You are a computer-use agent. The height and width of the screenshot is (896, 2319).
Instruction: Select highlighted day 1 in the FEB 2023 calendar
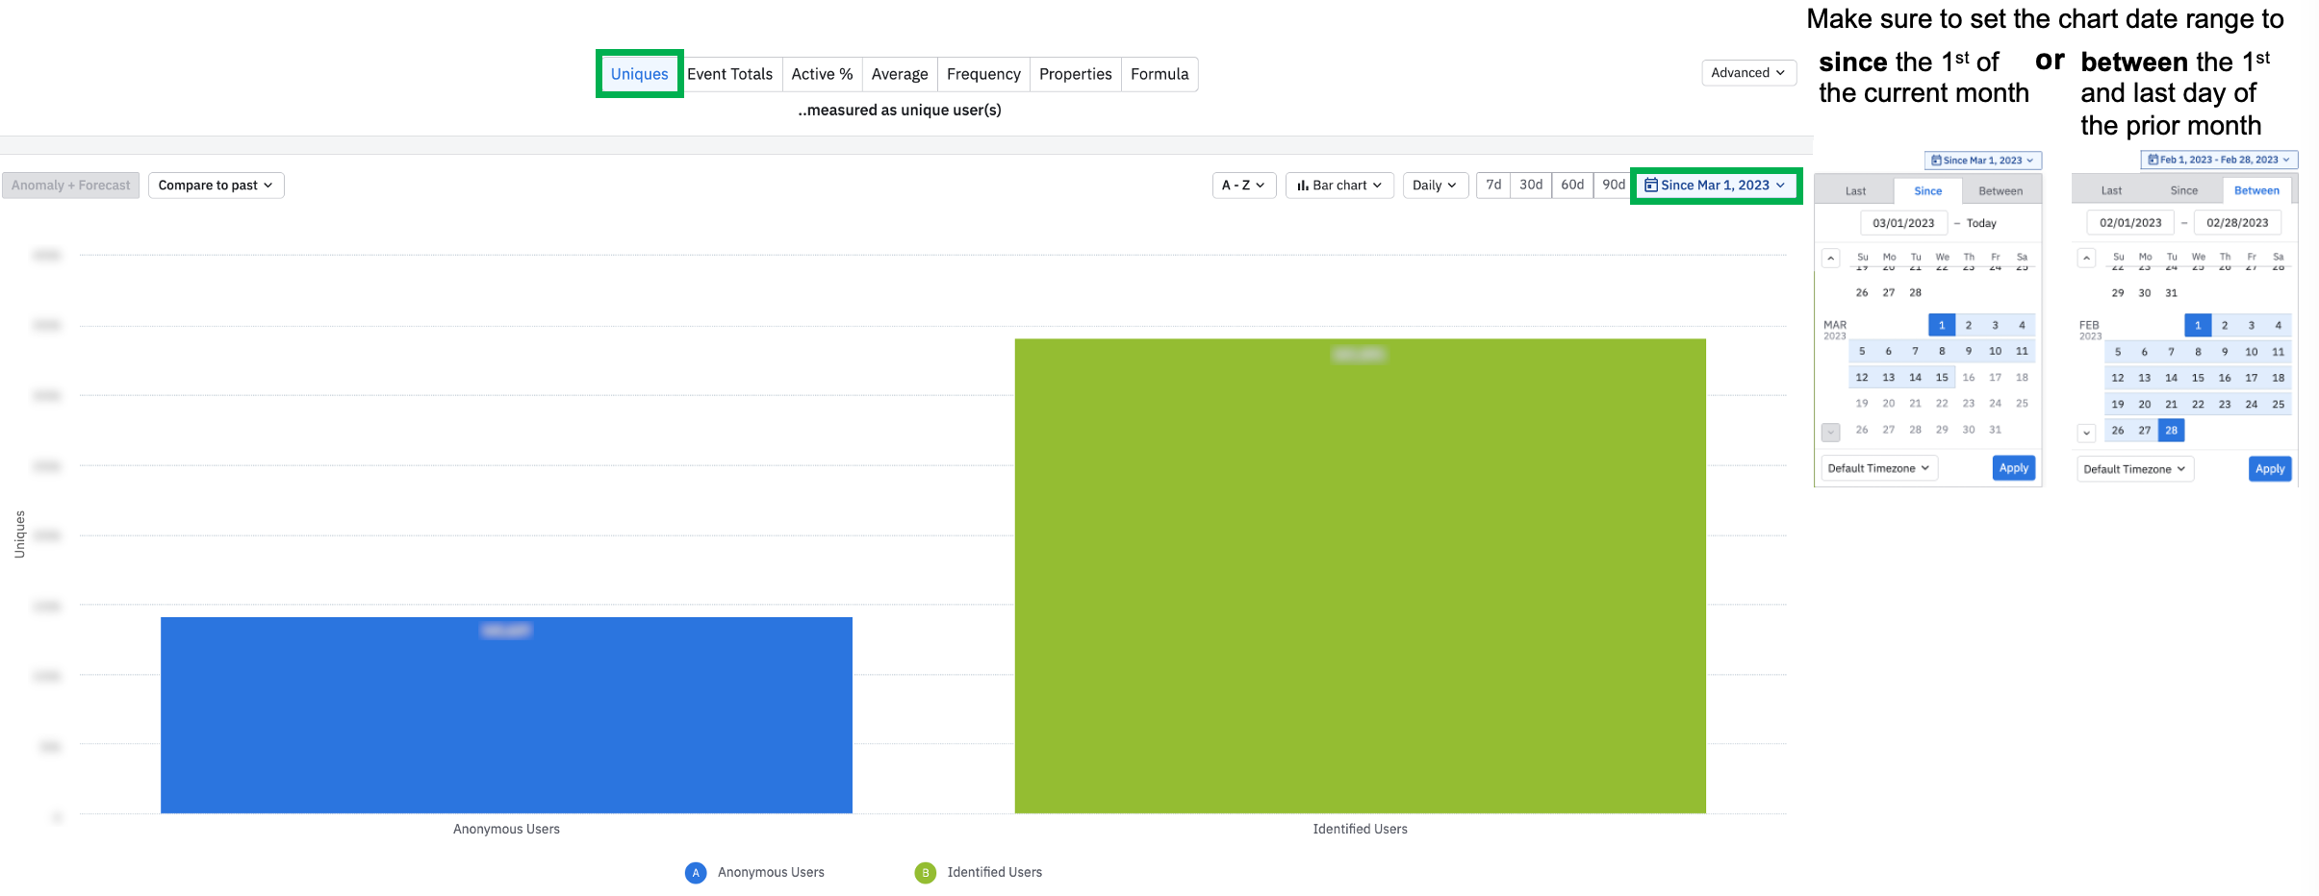coord(2198,325)
